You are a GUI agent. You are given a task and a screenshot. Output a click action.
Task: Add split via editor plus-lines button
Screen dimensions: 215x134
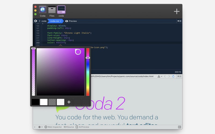pos(179,21)
